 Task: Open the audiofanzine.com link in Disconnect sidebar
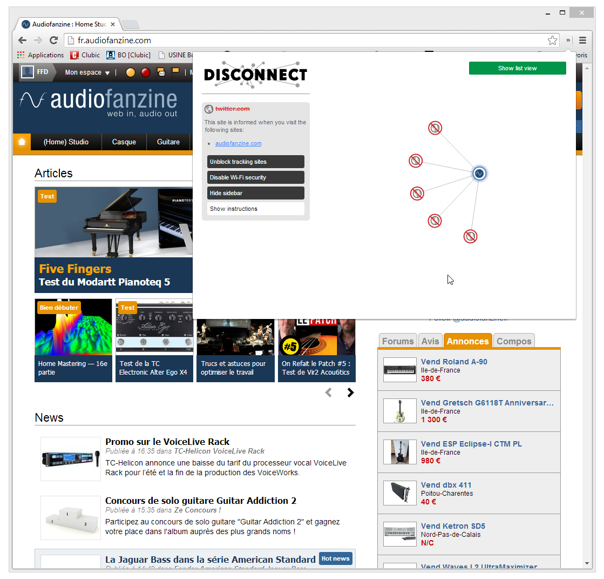(238, 143)
